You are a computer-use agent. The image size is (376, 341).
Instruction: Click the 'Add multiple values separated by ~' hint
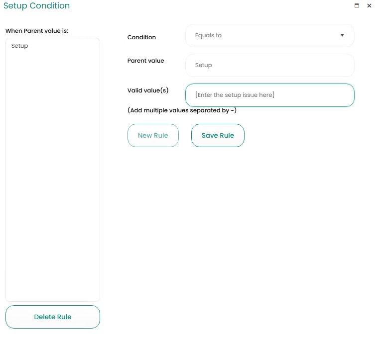[x=182, y=110]
